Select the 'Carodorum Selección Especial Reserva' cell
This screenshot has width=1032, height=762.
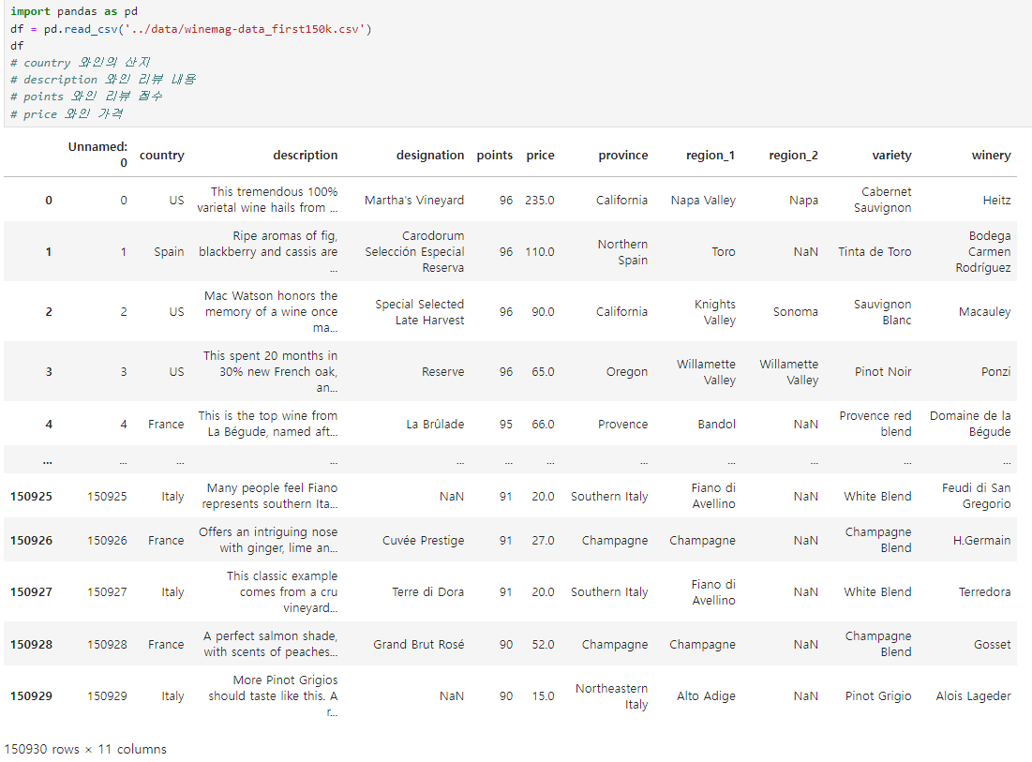(414, 251)
